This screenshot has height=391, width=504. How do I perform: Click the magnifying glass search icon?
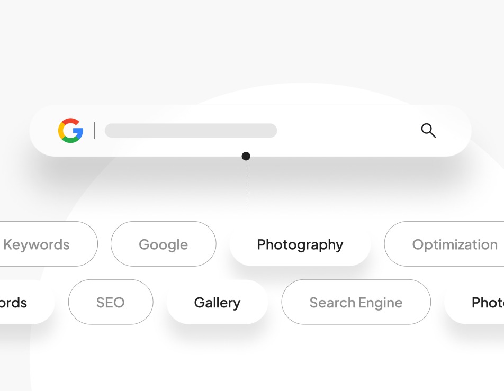(428, 130)
